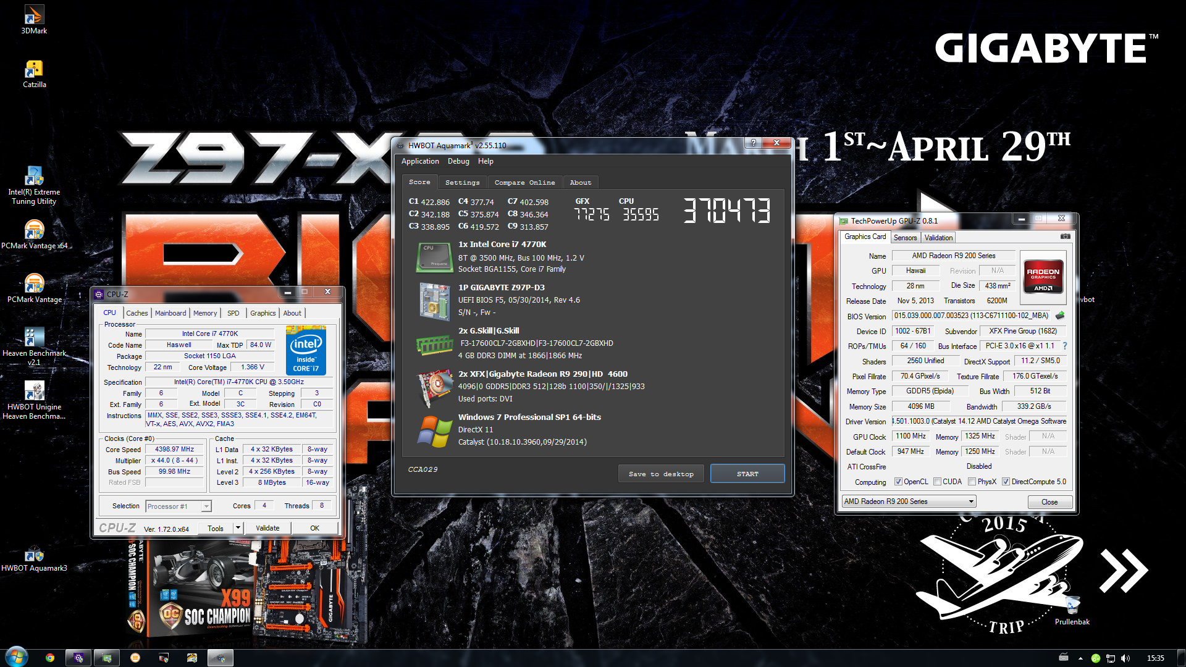Click the Windows flag icon in Aquamark

click(x=435, y=432)
